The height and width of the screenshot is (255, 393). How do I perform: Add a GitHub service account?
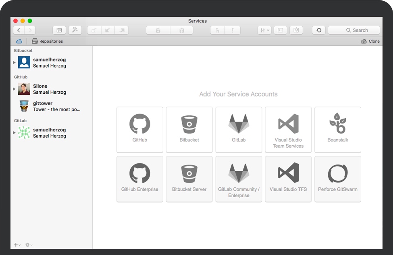click(x=139, y=129)
